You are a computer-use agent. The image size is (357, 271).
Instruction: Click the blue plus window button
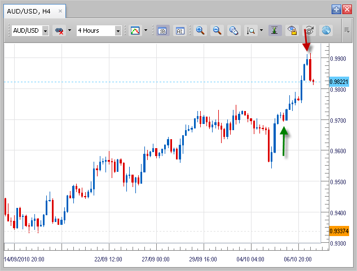pyautogui.click(x=336, y=10)
